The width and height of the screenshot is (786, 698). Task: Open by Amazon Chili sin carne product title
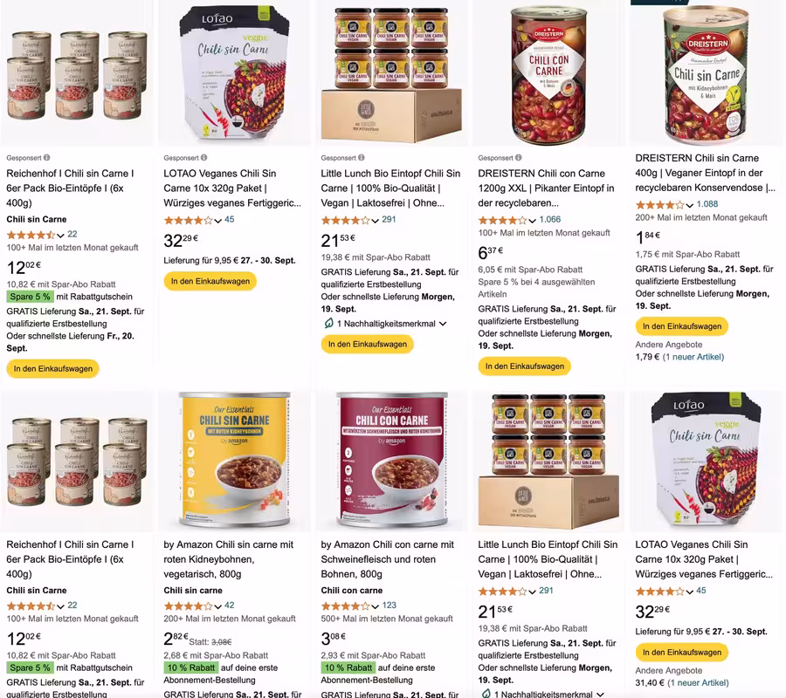tap(229, 559)
